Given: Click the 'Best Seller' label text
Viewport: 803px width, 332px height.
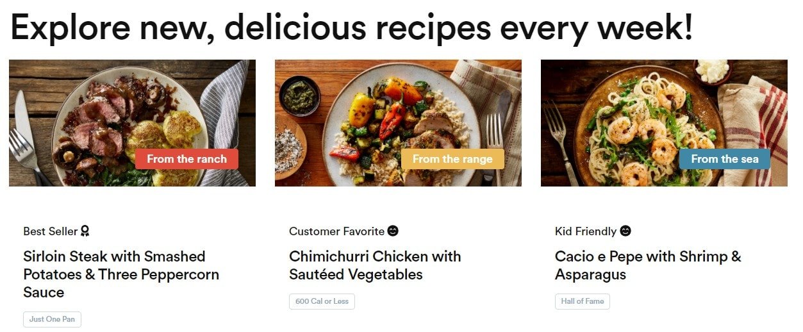Looking at the screenshot, I should (x=50, y=231).
